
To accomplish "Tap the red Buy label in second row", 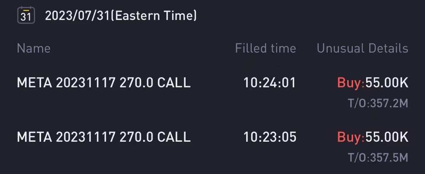I will pos(350,137).
